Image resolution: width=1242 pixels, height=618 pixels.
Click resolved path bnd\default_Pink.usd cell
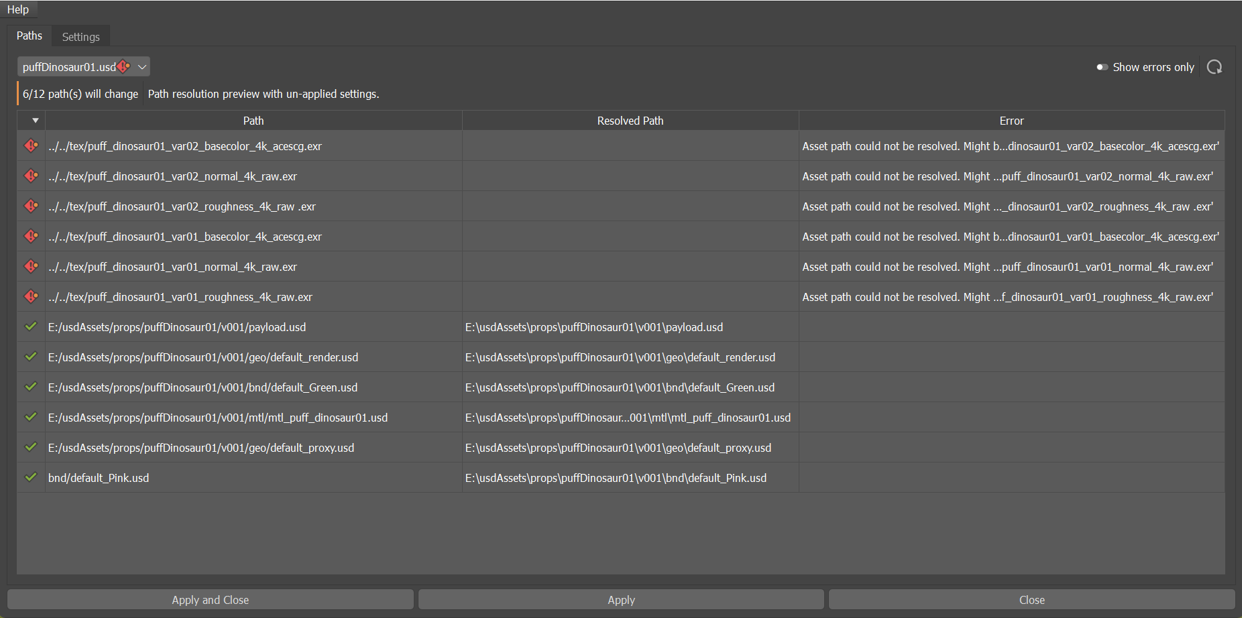coord(630,477)
